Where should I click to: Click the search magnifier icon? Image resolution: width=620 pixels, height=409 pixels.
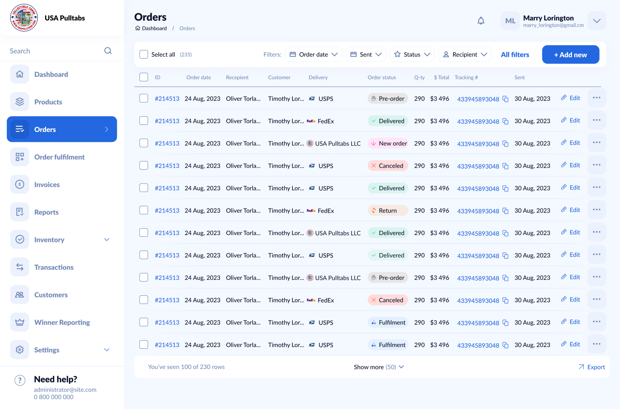108,51
